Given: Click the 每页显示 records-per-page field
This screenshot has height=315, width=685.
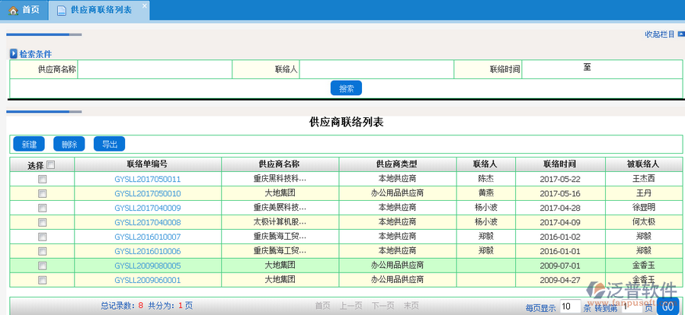Looking at the screenshot, I should [x=569, y=307].
